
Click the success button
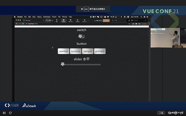[x=76, y=51]
